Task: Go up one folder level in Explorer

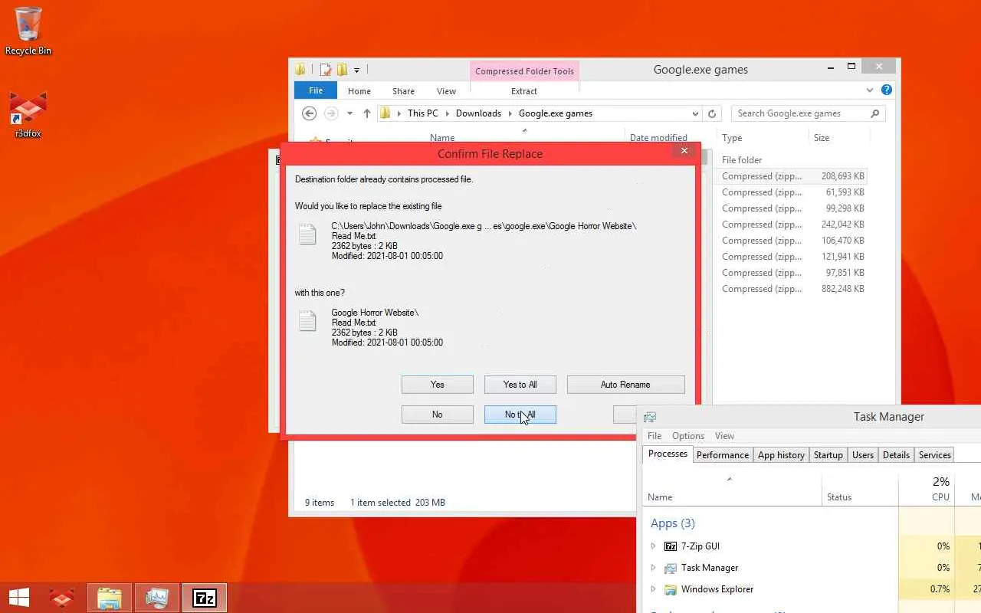Action: 366,113
